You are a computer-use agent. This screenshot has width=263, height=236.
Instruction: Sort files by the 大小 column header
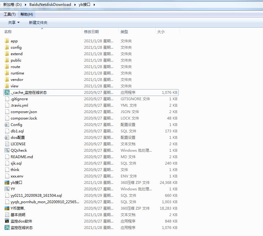tap(161, 32)
